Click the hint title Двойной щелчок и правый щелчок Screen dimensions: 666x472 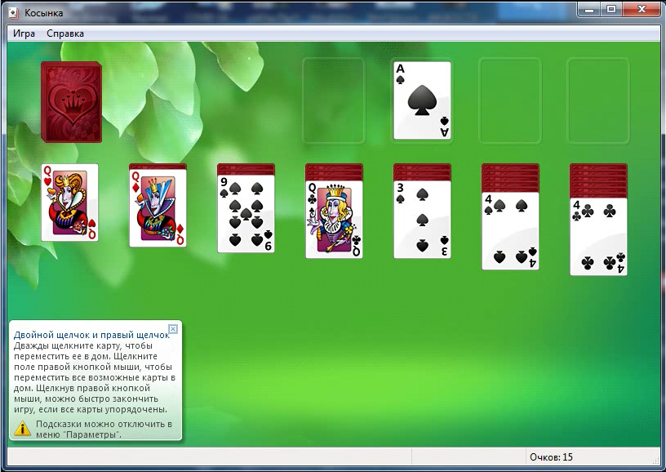[91, 335]
